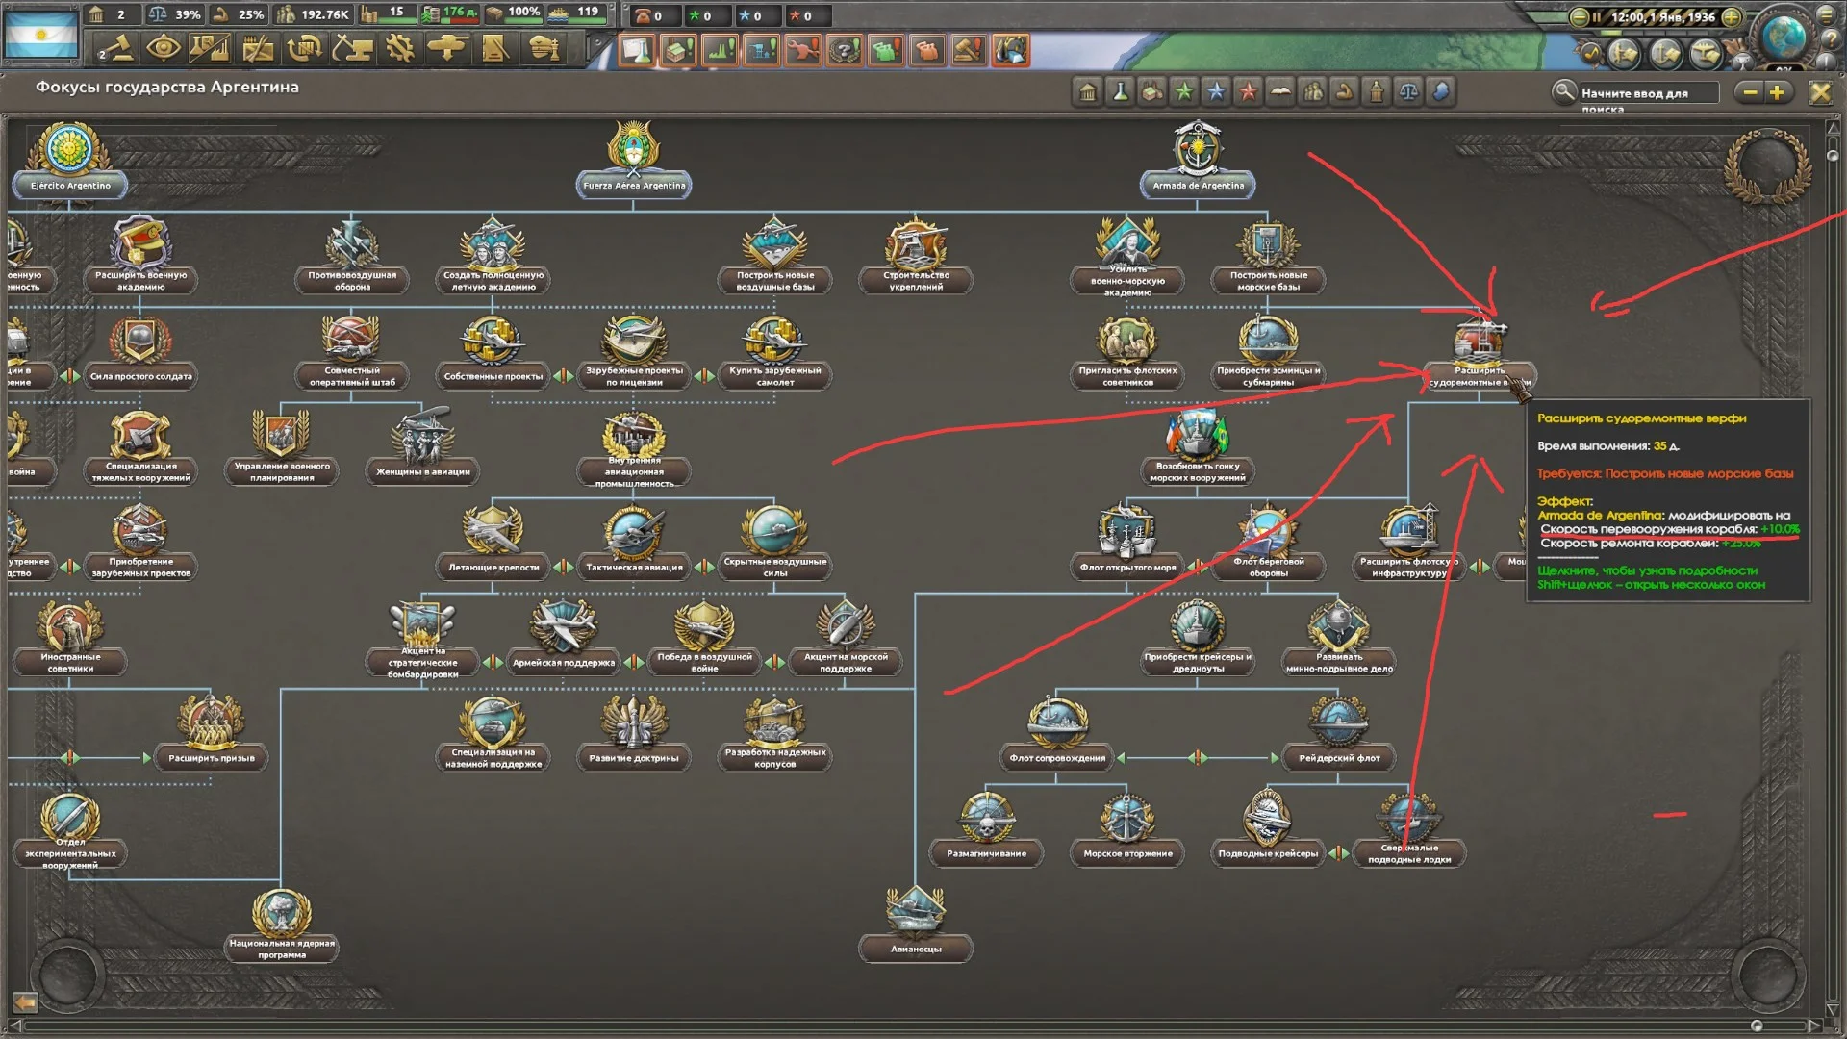Click Морское вторжение focus

point(1127,830)
